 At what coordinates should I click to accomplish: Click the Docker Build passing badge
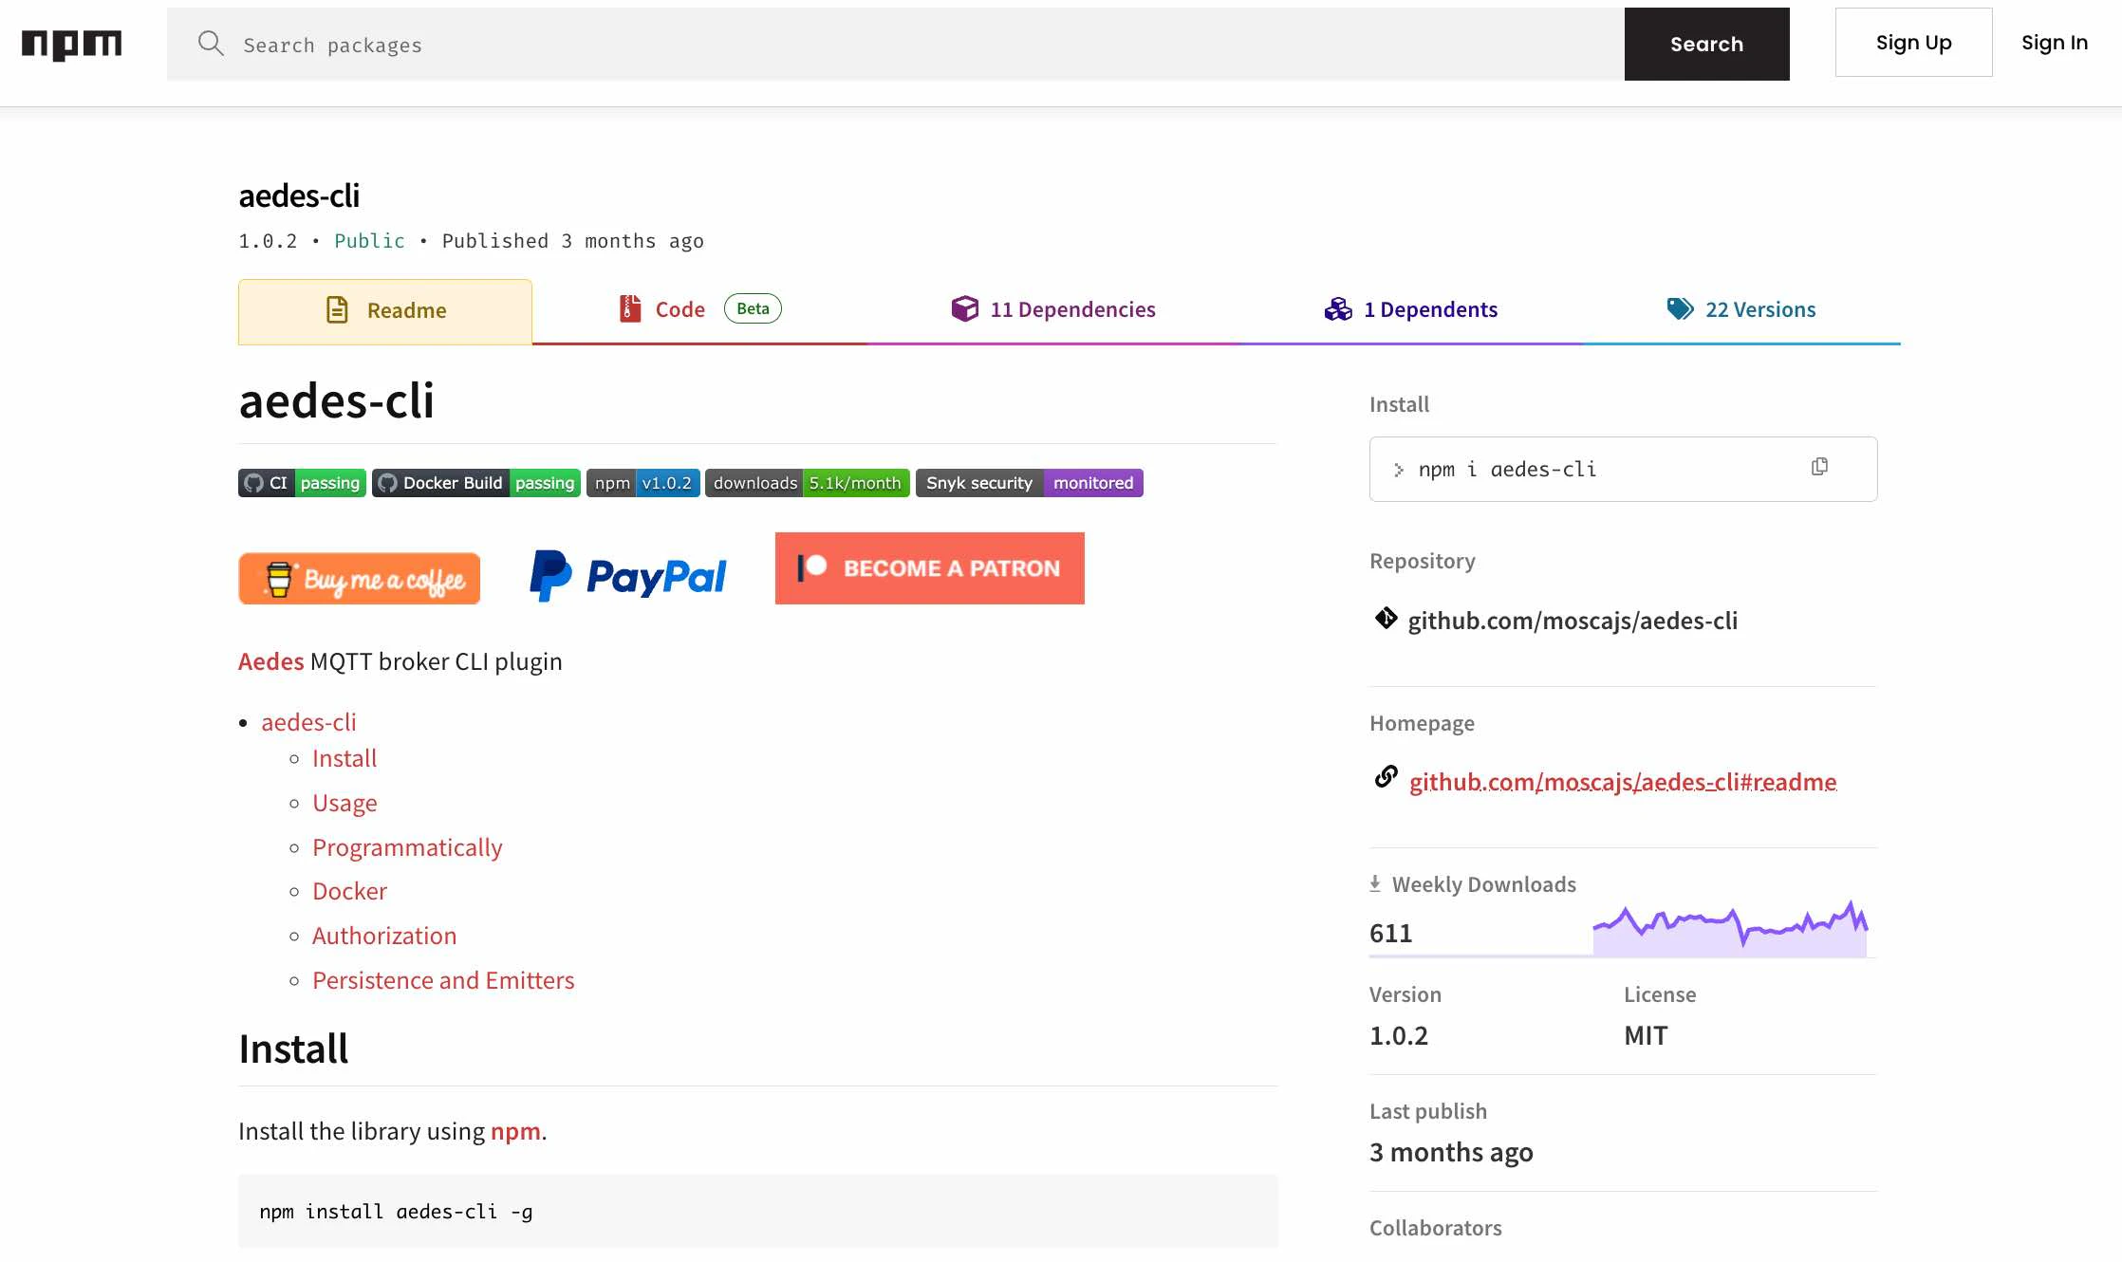pos(476,483)
